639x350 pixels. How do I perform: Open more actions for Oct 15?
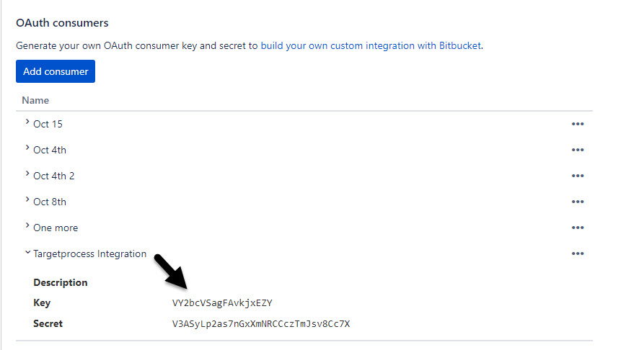click(x=578, y=124)
